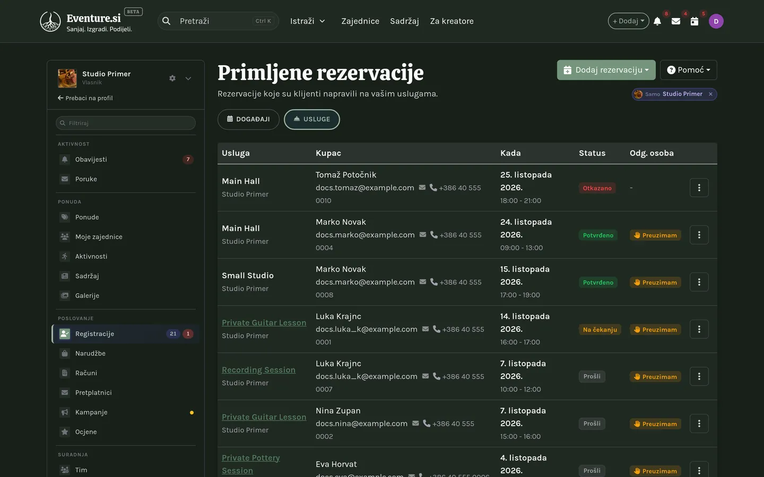
Task: Open Za kreatore in top navigation
Action: coord(452,21)
